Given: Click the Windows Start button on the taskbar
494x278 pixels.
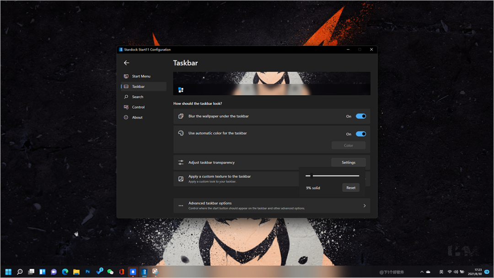Looking at the screenshot, I should [x=8, y=272].
